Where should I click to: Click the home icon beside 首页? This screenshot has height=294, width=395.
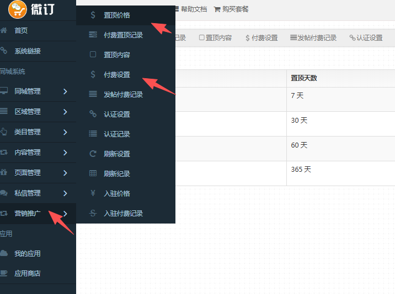[4, 31]
